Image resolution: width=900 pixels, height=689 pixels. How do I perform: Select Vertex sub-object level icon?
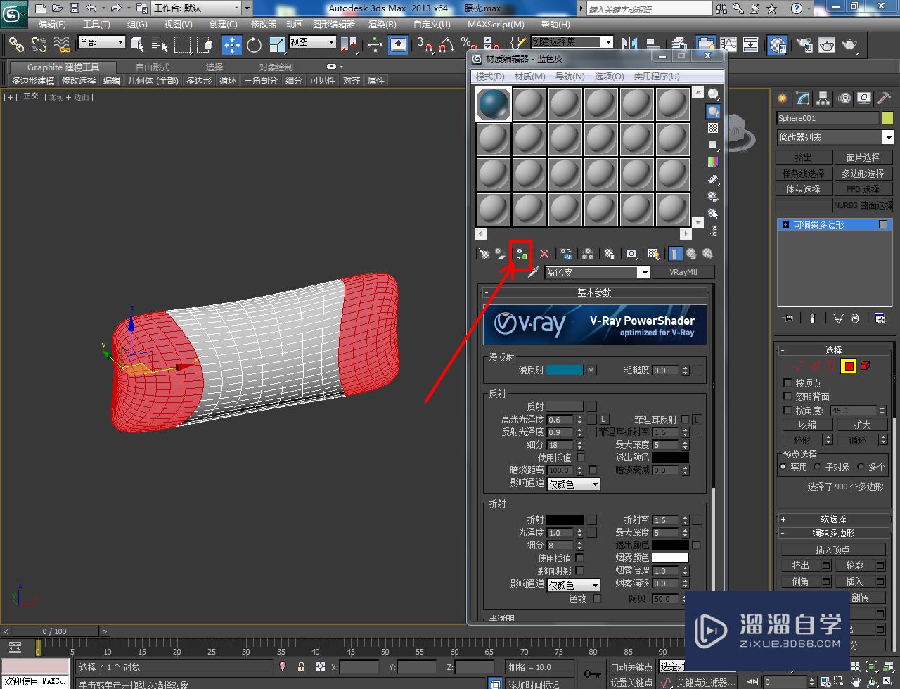(798, 366)
